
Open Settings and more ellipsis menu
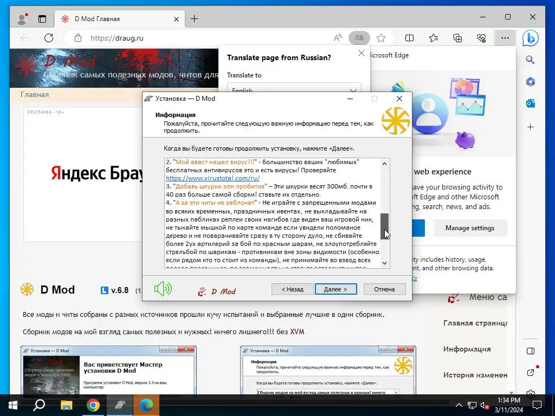[x=505, y=38]
